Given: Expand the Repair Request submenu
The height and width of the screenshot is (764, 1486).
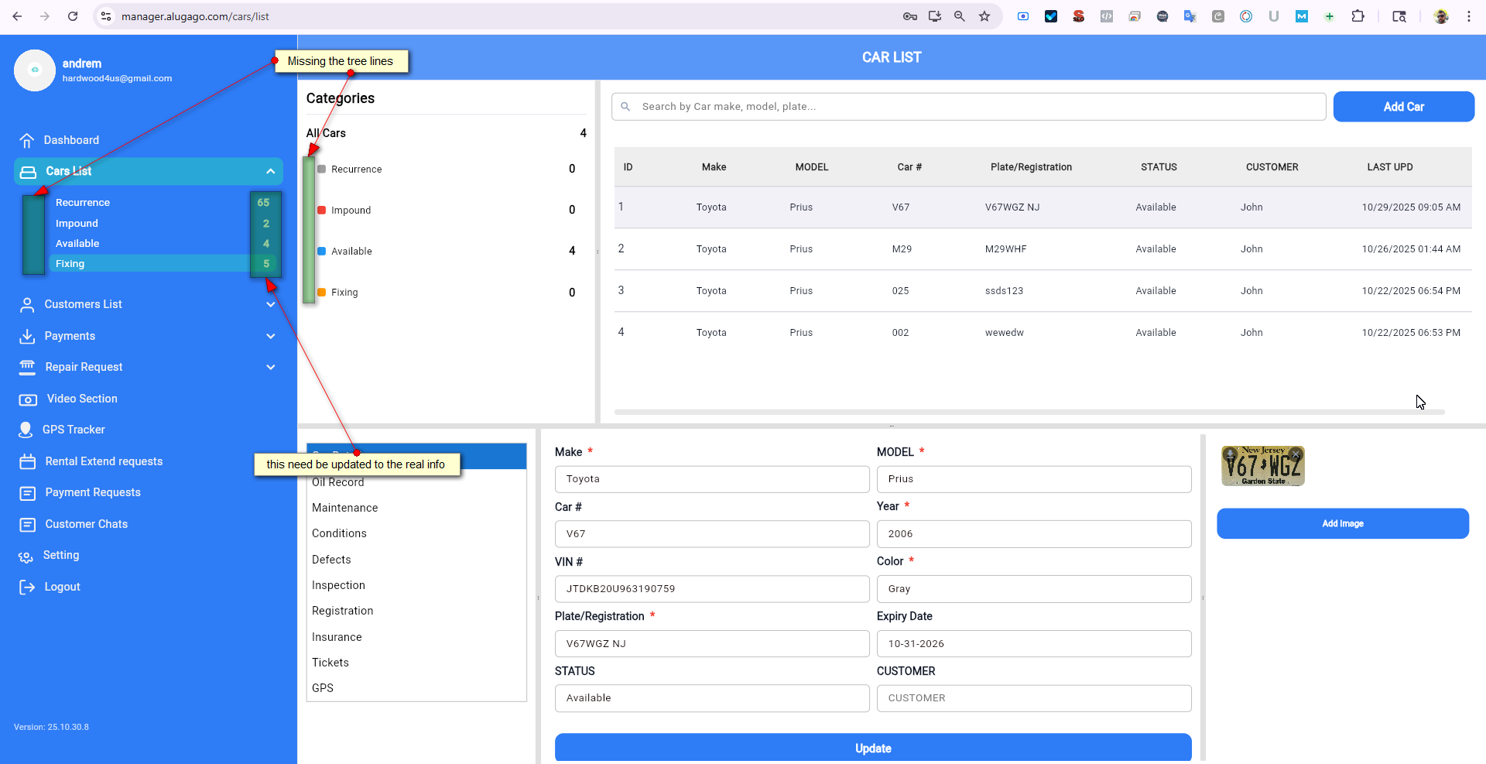Looking at the screenshot, I should click(270, 367).
